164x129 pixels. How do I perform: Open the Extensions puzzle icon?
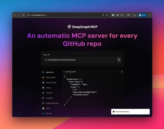[x=122, y=15]
